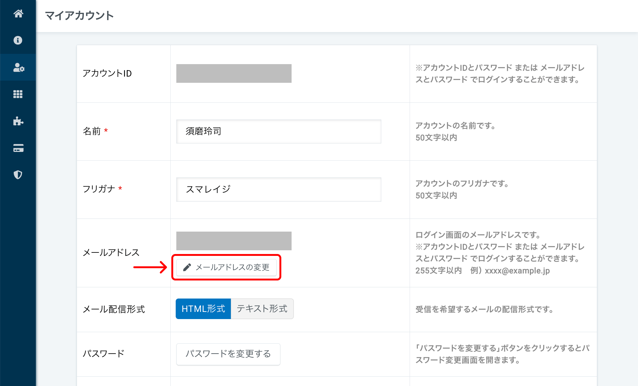This screenshot has height=386, width=638.
Task: Go to home via sidebar house icon
Action: [x=18, y=13]
